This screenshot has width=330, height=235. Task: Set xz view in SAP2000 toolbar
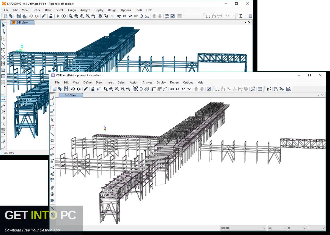coord(125,16)
